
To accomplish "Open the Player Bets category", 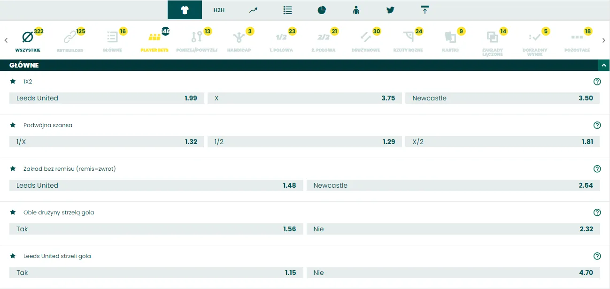I will click(x=155, y=37).
